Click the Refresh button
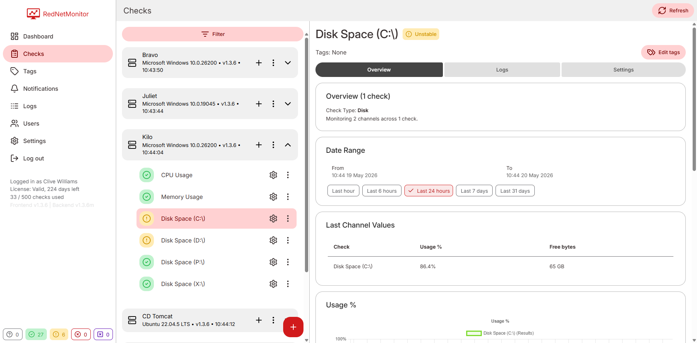This screenshot has height=343, width=697. pos(673,11)
